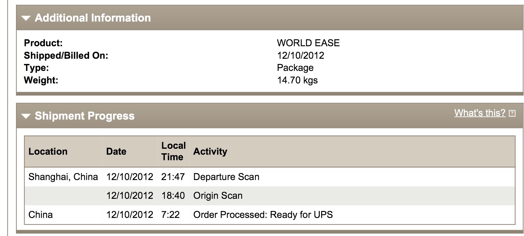This screenshot has width=524, height=236.
Task: Click the Origin Scan activity row
Action: 270,196
